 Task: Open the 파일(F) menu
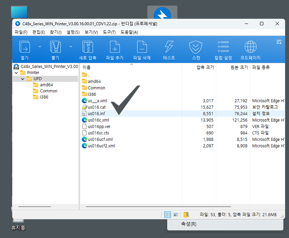pos(21,32)
